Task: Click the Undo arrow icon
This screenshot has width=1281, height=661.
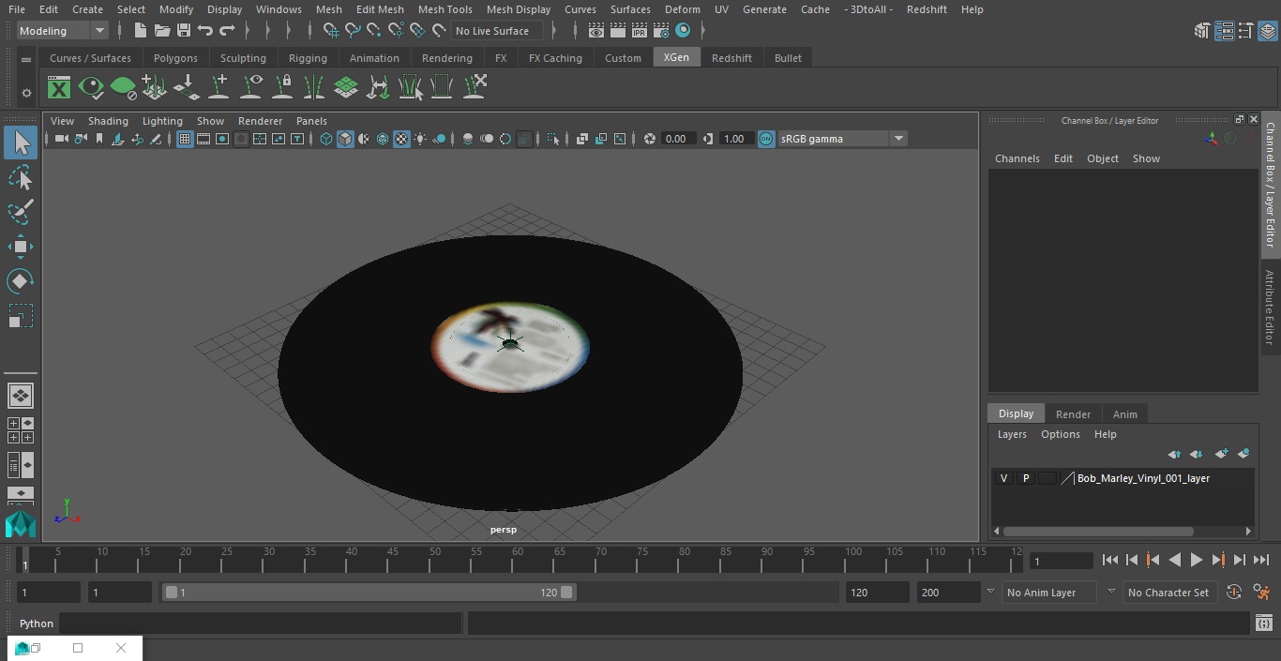Action: tap(205, 31)
